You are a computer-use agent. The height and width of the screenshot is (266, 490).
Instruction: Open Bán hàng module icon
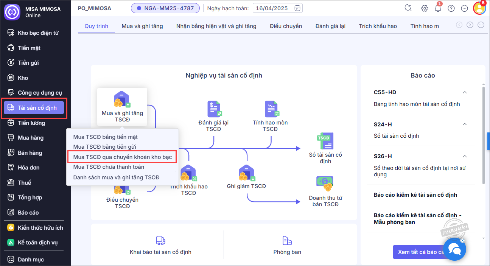(11, 152)
